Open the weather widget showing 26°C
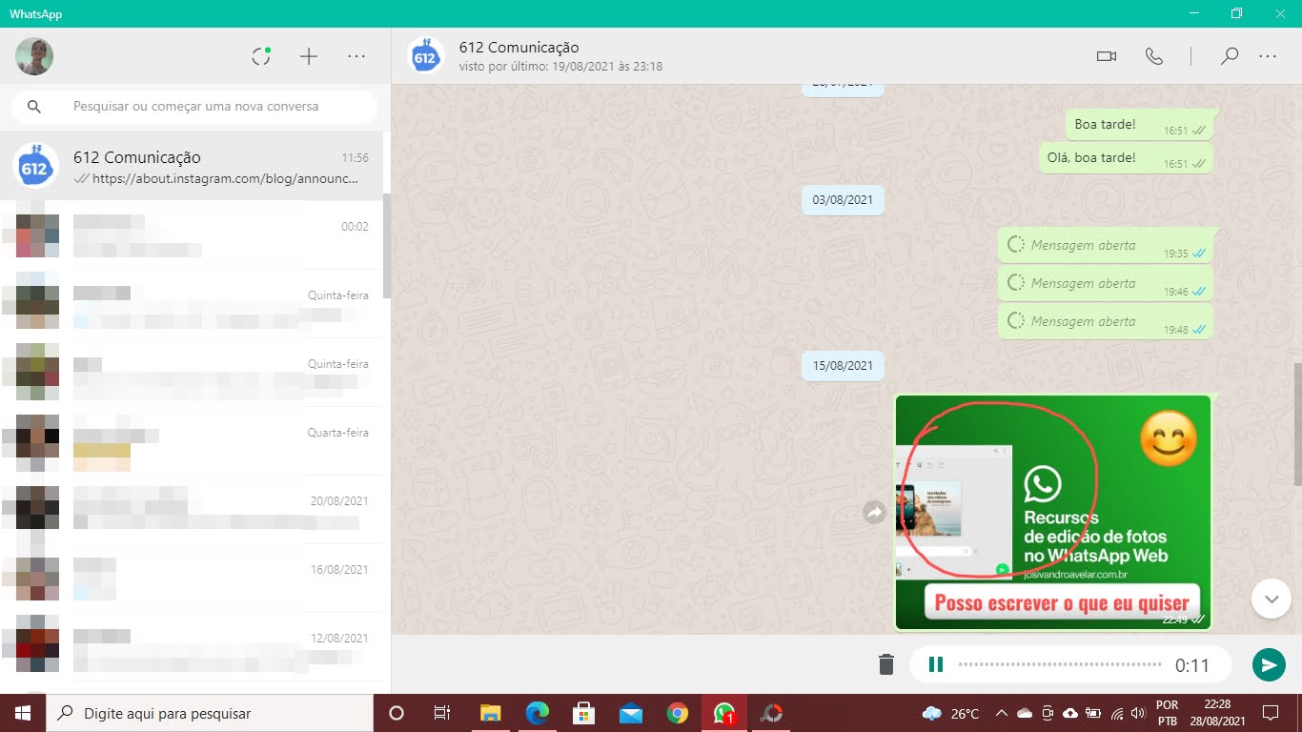This screenshot has height=732, width=1302. pyautogui.click(x=951, y=713)
